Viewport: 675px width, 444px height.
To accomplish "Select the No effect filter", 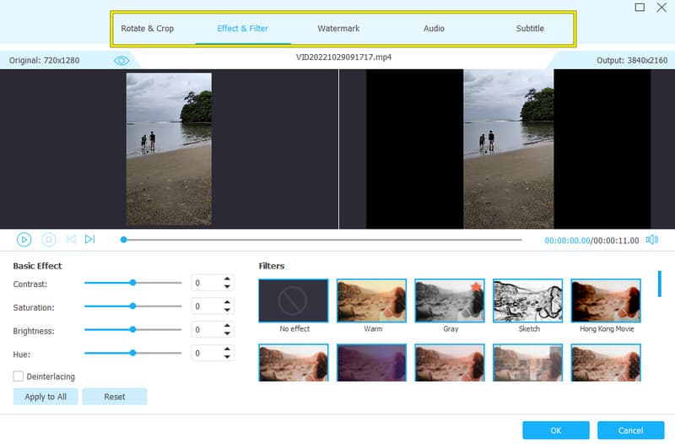I will 294,301.
